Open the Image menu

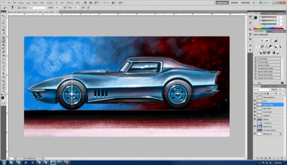[x=21, y=3]
